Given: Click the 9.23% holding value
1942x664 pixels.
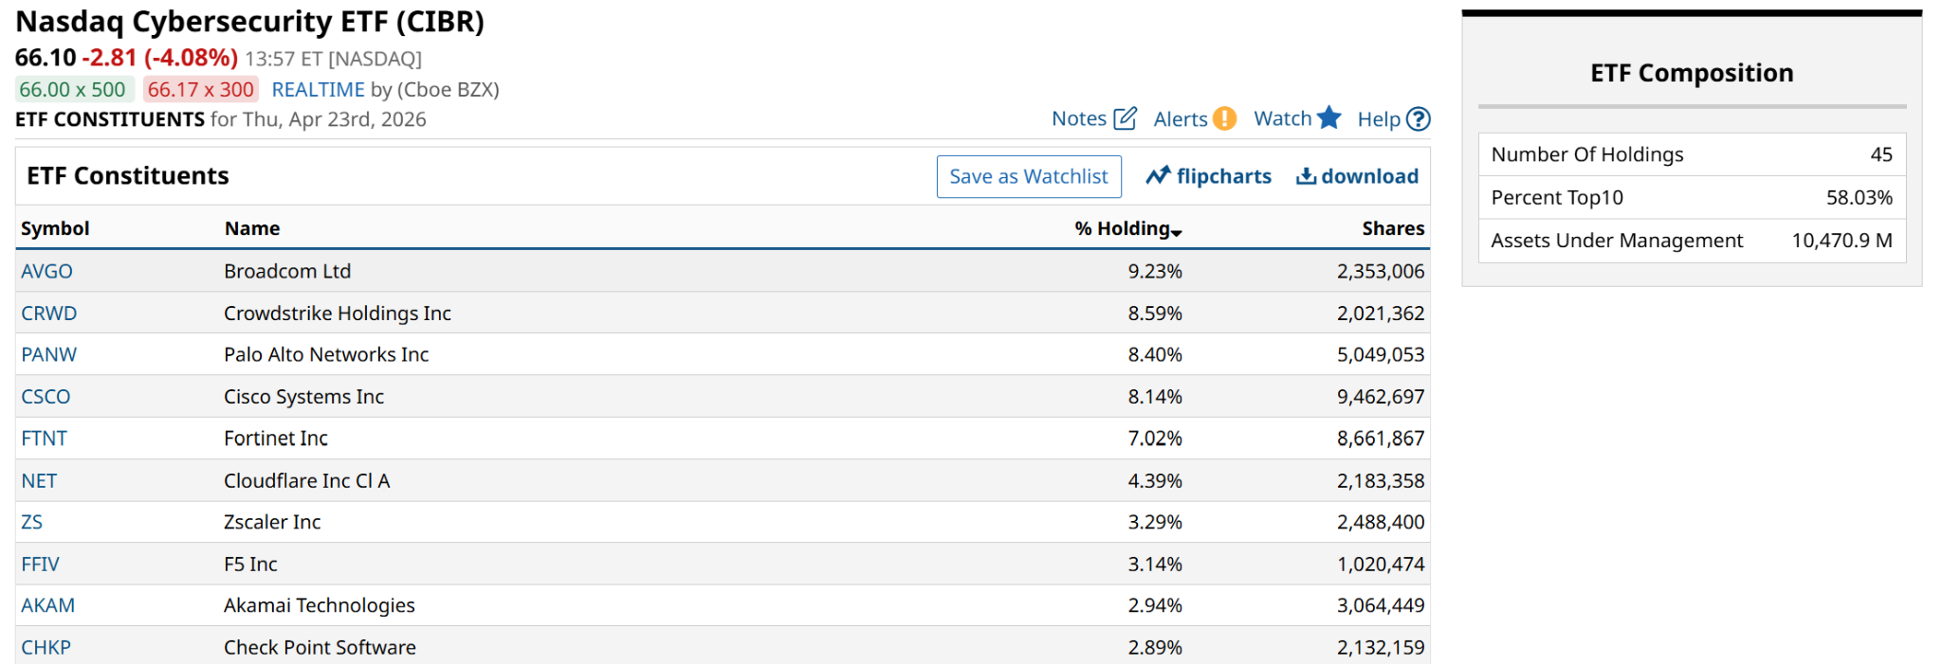Looking at the screenshot, I should [1155, 271].
